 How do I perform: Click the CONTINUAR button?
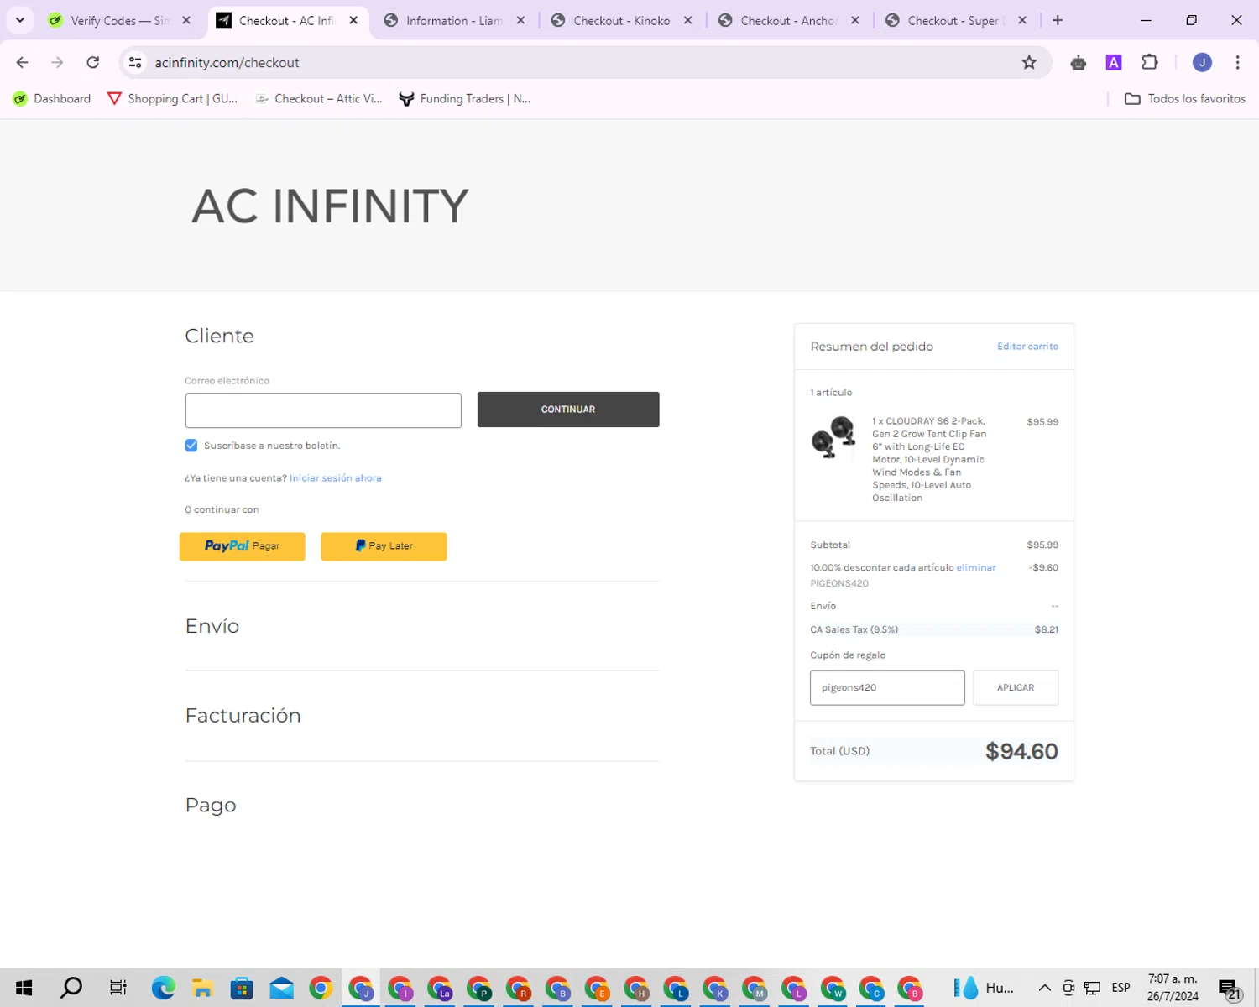(568, 410)
